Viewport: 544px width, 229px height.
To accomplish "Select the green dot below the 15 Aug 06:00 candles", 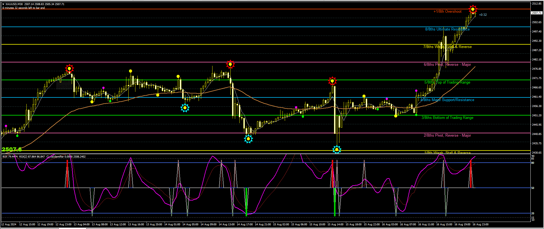I will point(303,116).
